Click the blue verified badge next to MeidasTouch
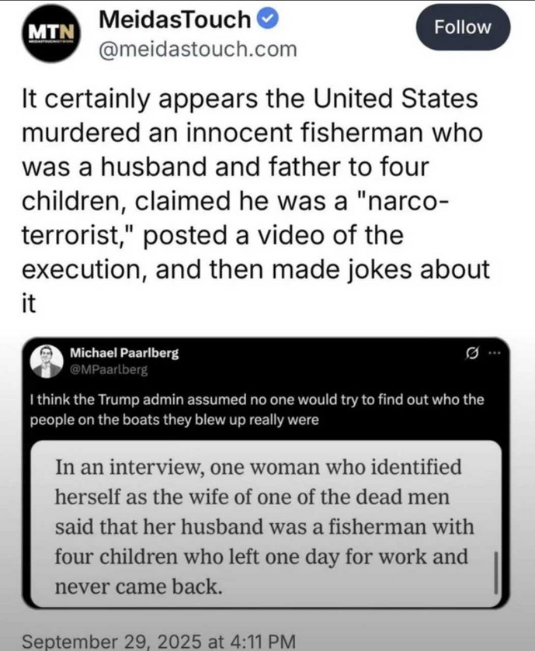The width and height of the screenshot is (535, 651). [269, 19]
